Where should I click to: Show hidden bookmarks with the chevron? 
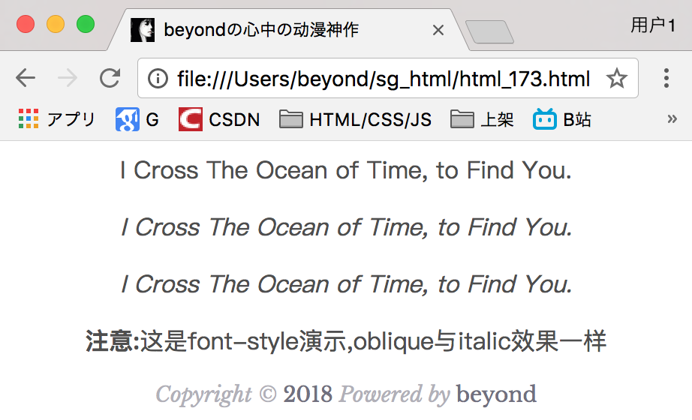pos(672,118)
